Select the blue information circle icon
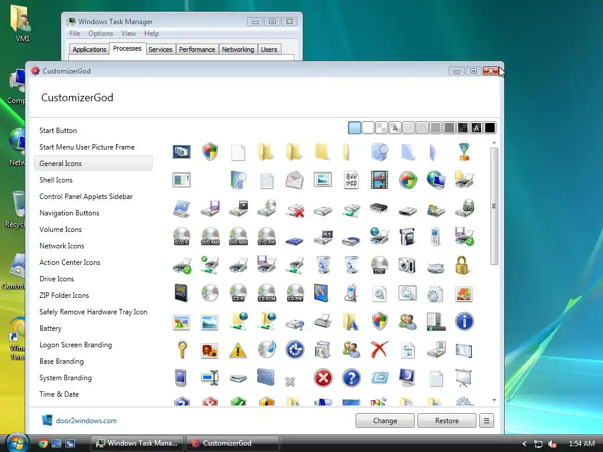 tap(464, 321)
